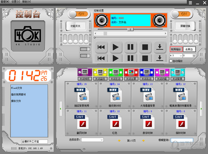Click the upper row pause button
Image resolution: width=208 pixels, height=154 pixels.
pos(130,47)
